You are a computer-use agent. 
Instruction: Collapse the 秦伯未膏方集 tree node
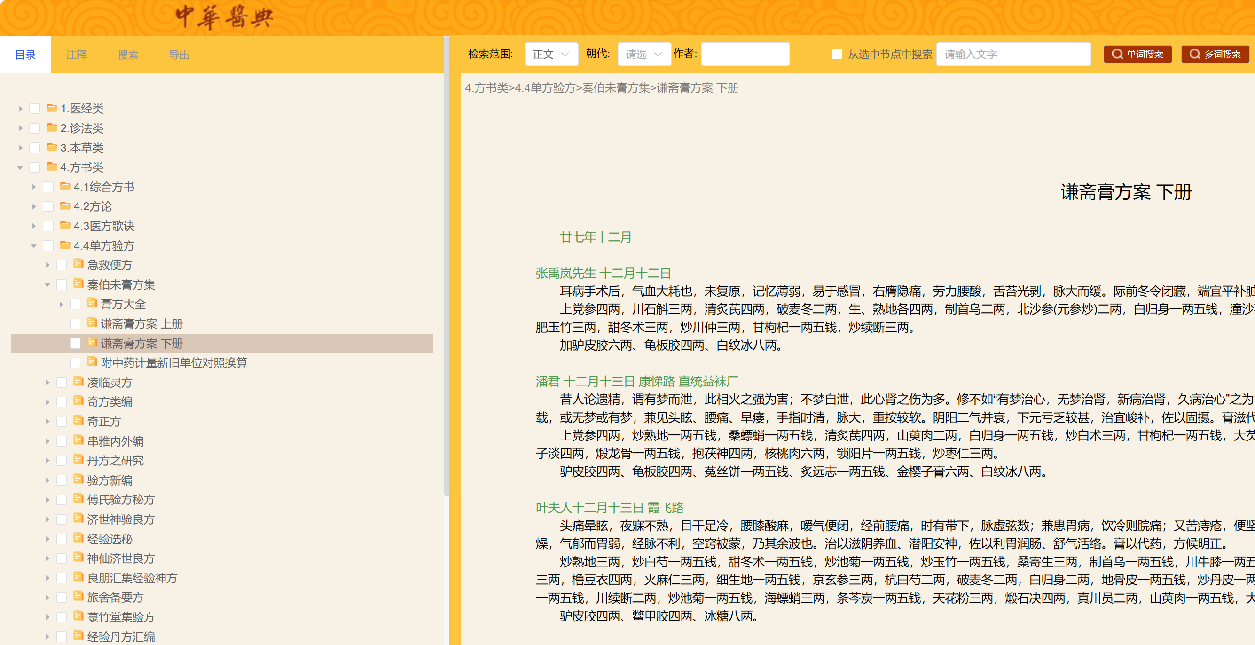point(47,284)
